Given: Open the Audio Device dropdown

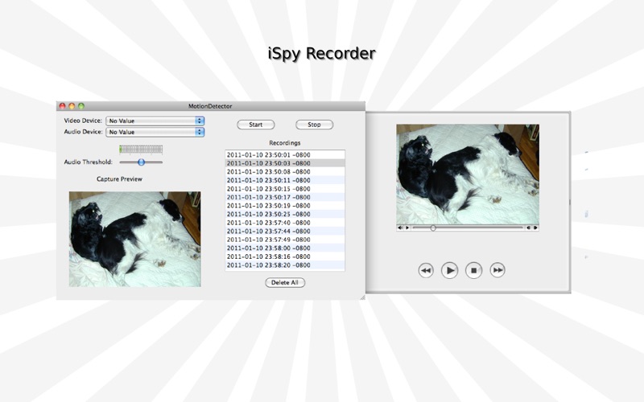Looking at the screenshot, I should [x=155, y=132].
